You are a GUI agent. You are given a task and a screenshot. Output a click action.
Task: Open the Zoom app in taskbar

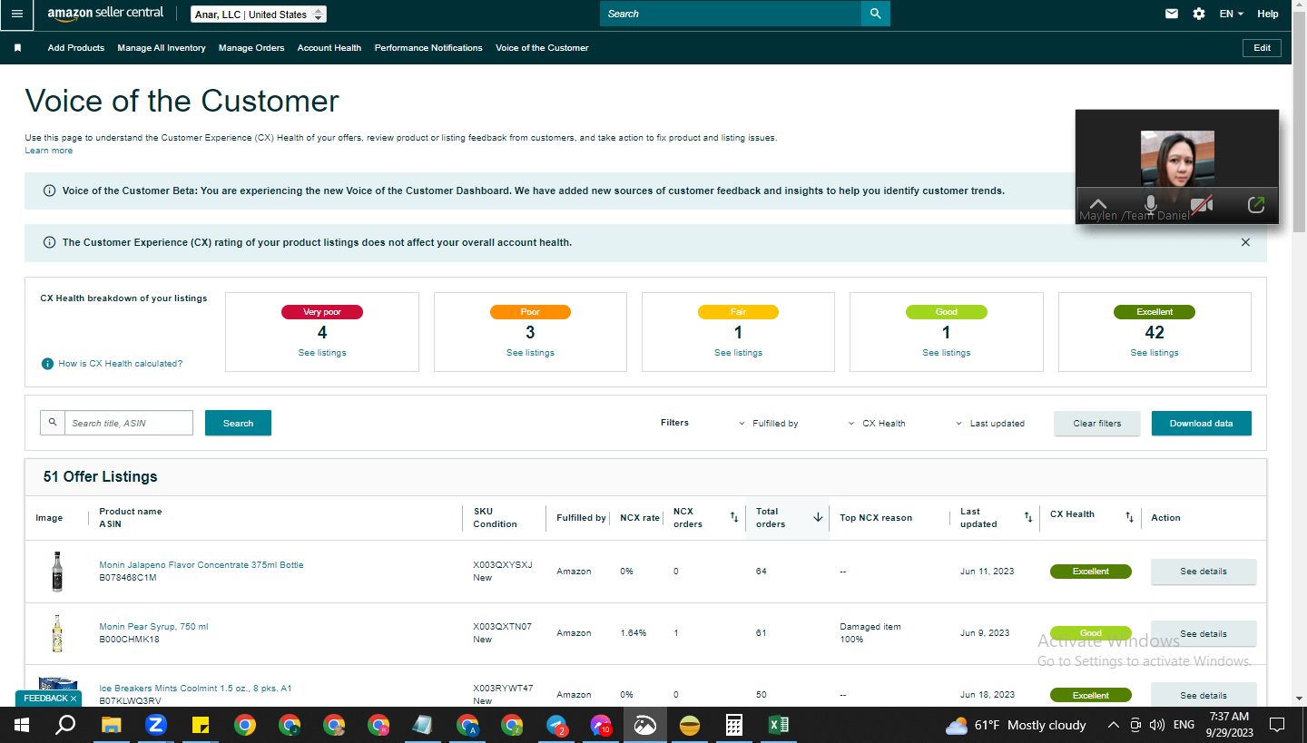pyautogui.click(x=155, y=725)
